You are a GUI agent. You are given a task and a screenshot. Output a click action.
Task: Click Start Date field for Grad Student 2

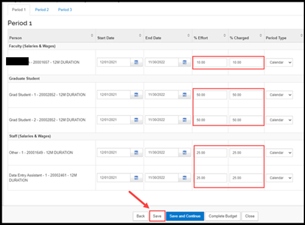coord(113,120)
